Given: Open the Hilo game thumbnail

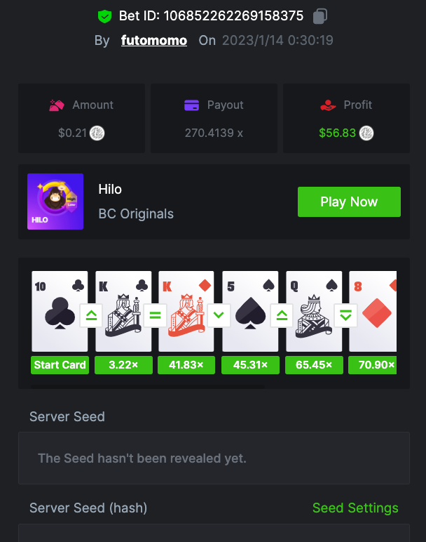Looking at the screenshot, I should coord(55,201).
